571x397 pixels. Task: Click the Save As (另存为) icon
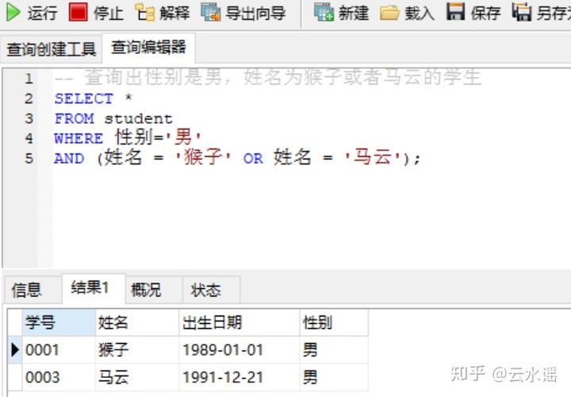tap(522, 12)
